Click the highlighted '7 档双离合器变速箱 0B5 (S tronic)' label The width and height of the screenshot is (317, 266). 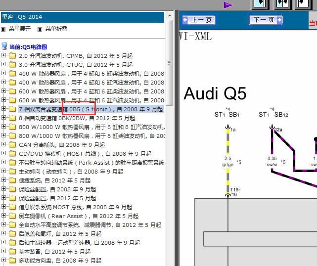[x=91, y=109]
